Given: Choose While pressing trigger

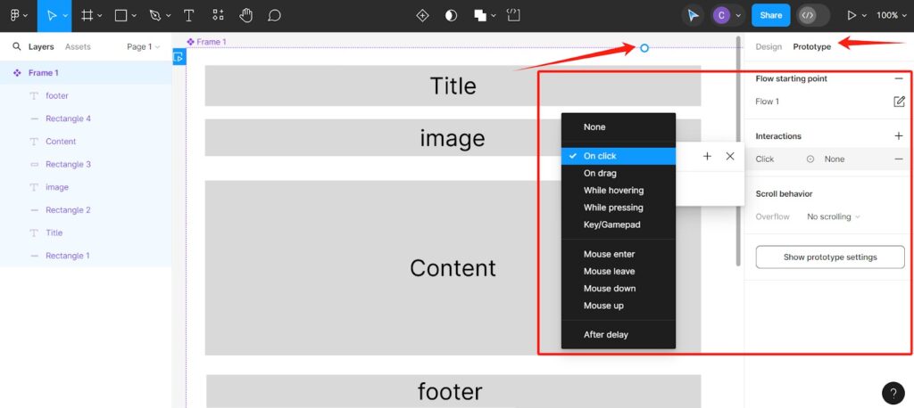Looking at the screenshot, I should [619, 208].
